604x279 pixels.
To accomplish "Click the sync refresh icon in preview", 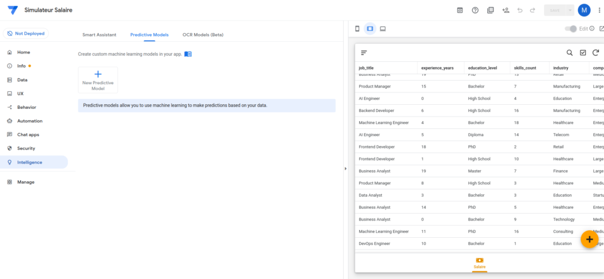I will click(596, 52).
